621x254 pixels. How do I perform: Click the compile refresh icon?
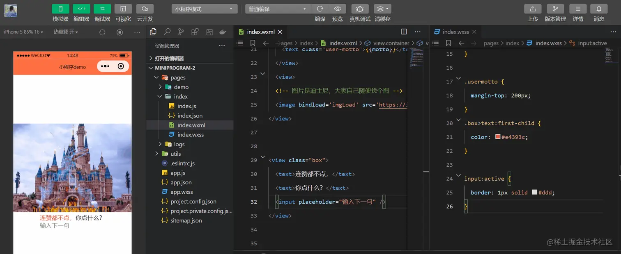click(x=320, y=9)
